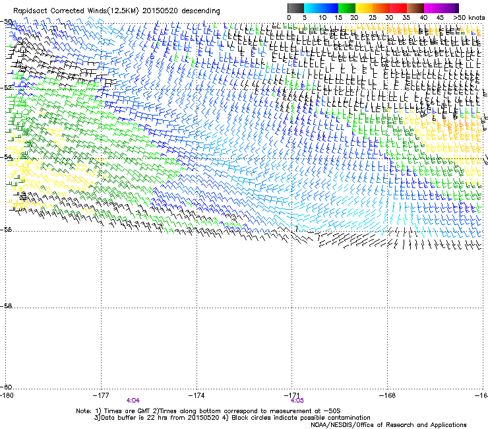Click the purple 4:05 time marker
Image resolution: width=488 pixels, height=429 pixels.
[297, 401]
